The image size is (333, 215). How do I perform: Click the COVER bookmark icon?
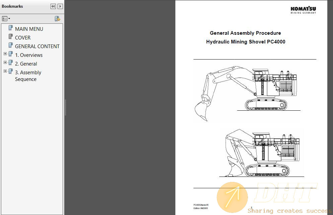(x=11, y=37)
